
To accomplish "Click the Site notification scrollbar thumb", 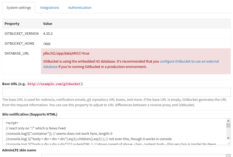I will pyautogui.click(x=228, y=125).
